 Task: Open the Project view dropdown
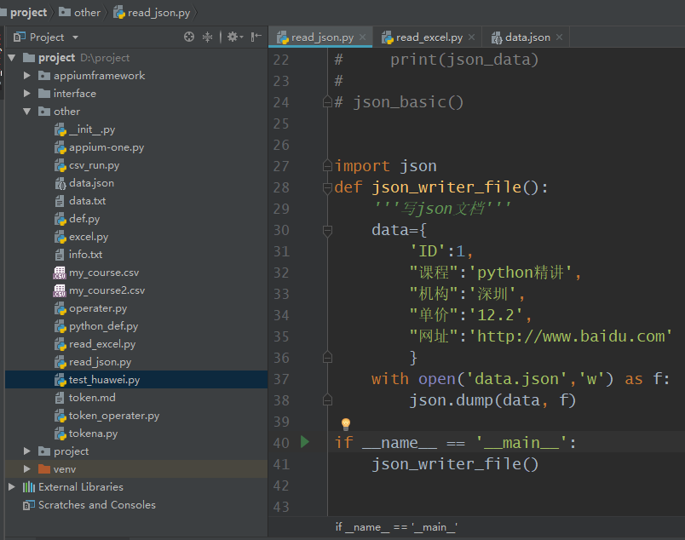click(75, 37)
